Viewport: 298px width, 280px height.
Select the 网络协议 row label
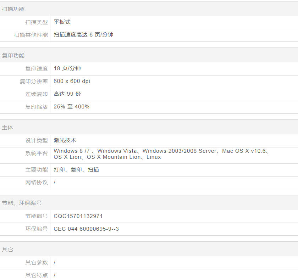(x=36, y=183)
